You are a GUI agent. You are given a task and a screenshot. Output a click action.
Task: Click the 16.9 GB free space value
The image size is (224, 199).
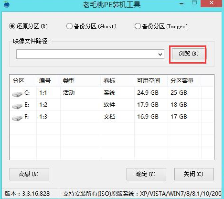click(148, 117)
